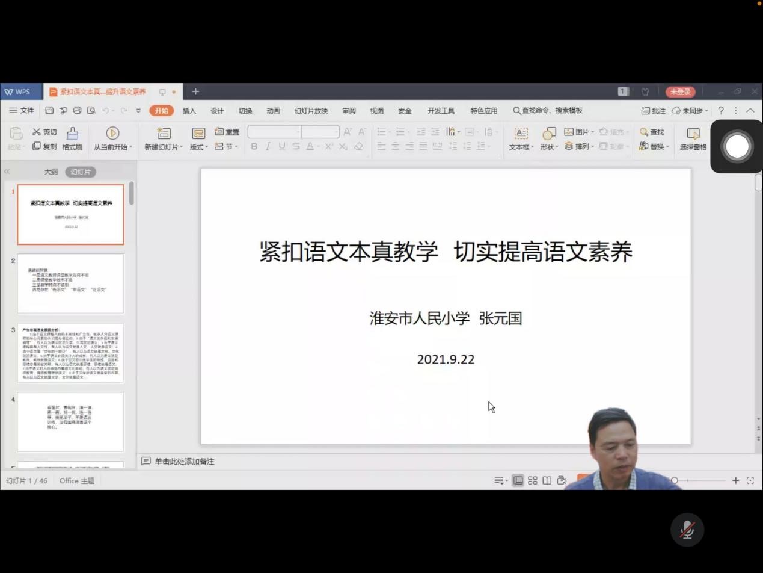This screenshot has height=573, width=763.
Task: Click the notes area to add notes
Action: point(184,462)
